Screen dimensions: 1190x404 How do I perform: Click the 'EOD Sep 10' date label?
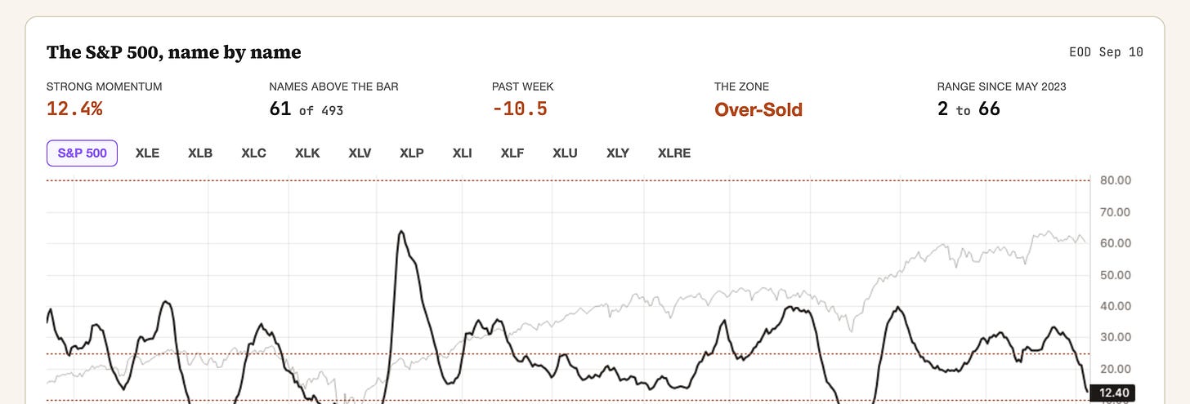coord(1106,52)
